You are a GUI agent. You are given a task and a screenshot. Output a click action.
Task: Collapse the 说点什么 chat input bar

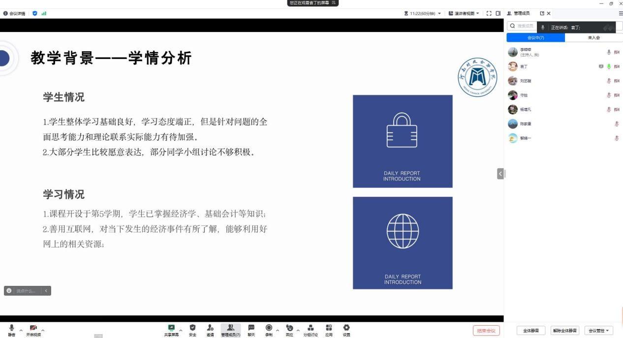pos(46,291)
